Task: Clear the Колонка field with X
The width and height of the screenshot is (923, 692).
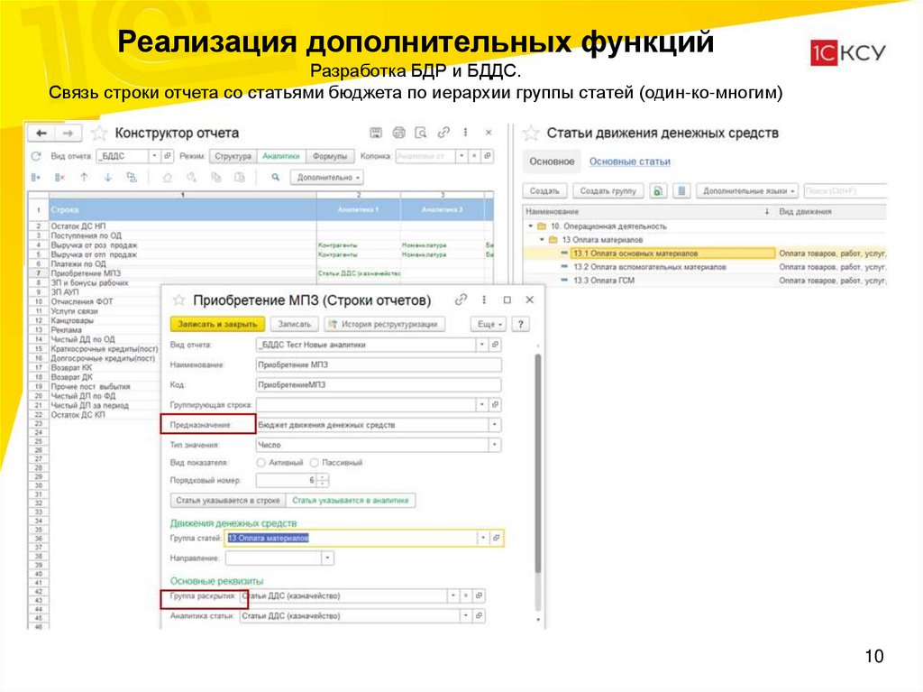Action: point(474,156)
